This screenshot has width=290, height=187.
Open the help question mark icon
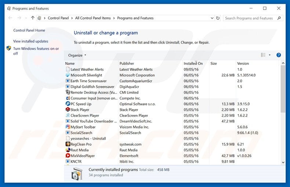pos(279,55)
